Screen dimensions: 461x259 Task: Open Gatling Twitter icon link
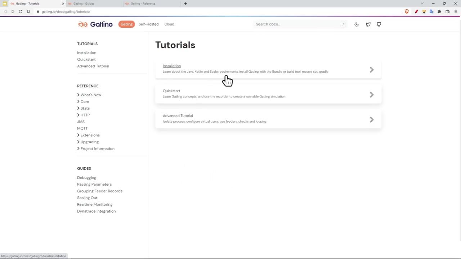click(x=368, y=24)
